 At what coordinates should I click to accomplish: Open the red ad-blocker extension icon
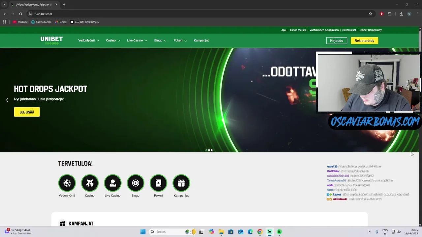(381, 14)
